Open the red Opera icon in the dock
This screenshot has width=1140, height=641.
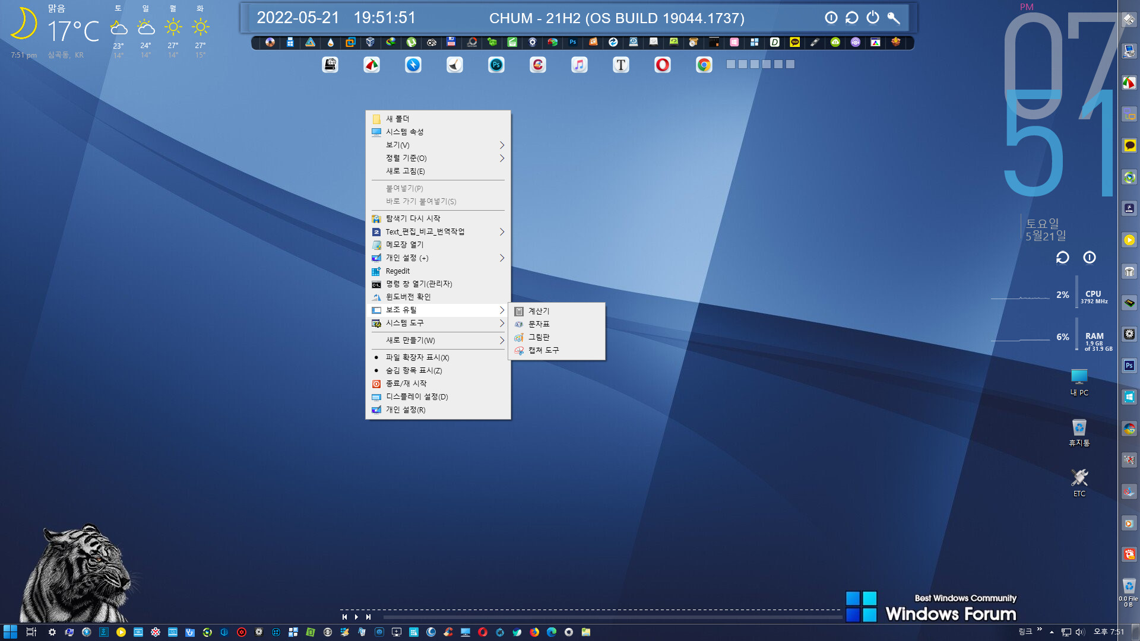point(663,65)
